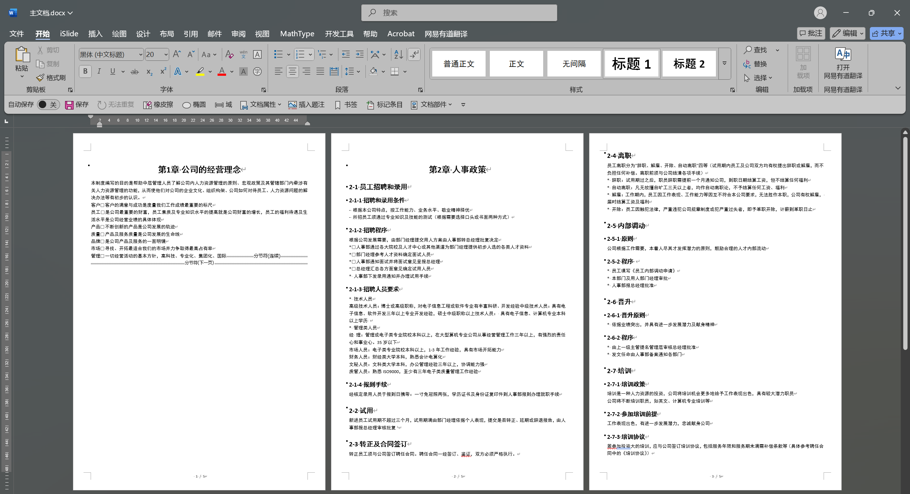Click the Bookmark (书签) button
The width and height of the screenshot is (910, 494).
coord(346,105)
